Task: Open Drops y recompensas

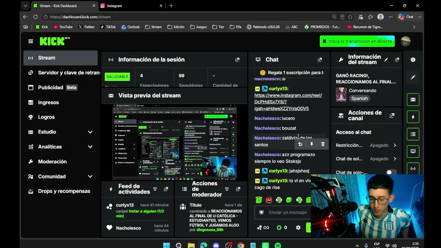Action: (61, 191)
